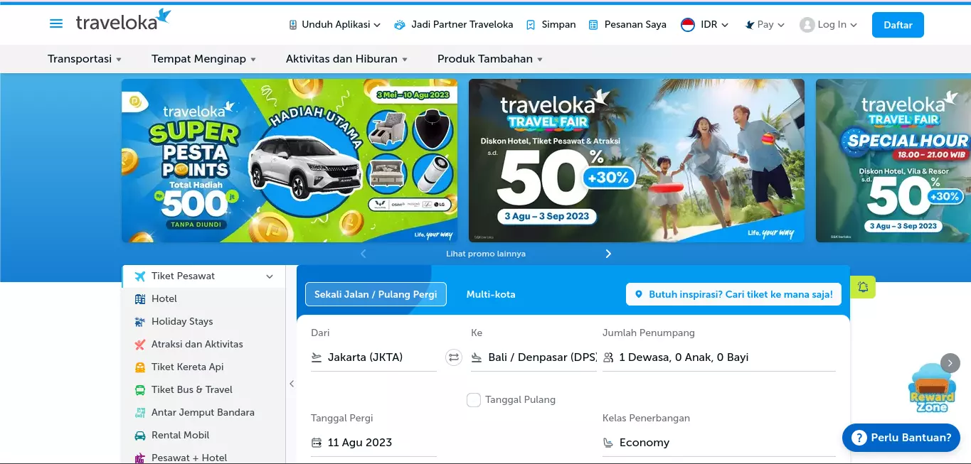Click the green notification bell icon

863,287
